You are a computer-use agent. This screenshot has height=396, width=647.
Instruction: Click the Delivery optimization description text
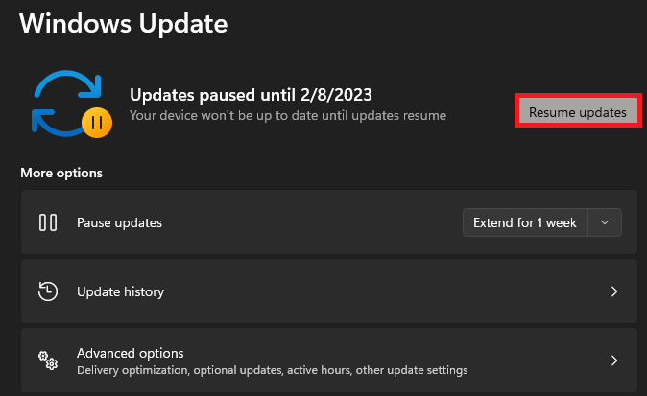coord(272,370)
